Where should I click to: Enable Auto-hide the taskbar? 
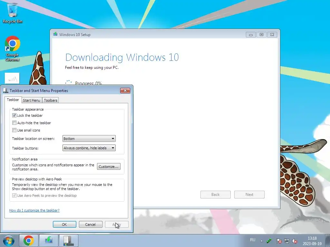[14, 123]
